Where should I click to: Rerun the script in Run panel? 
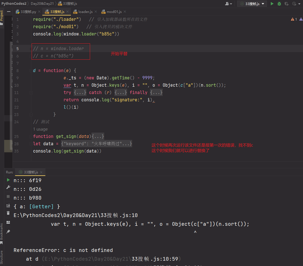pos(8,180)
